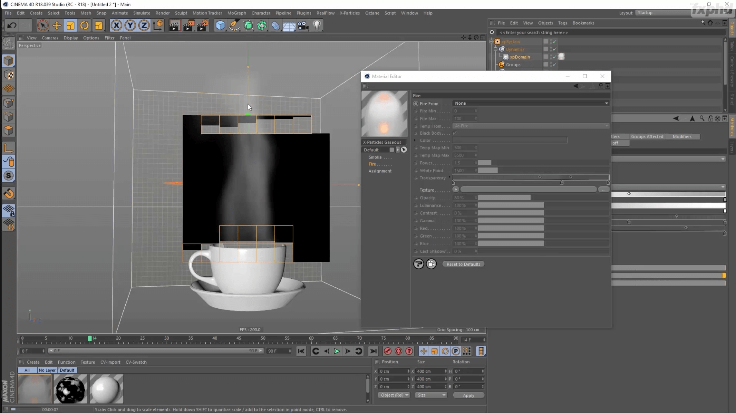The height and width of the screenshot is (413, 736).
Task: Open the Render Settings icon
Action: pyautogui.click(x=203, y=25)
